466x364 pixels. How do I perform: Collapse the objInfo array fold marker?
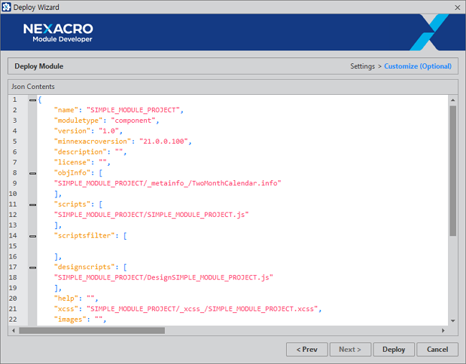tap(32, 173)
